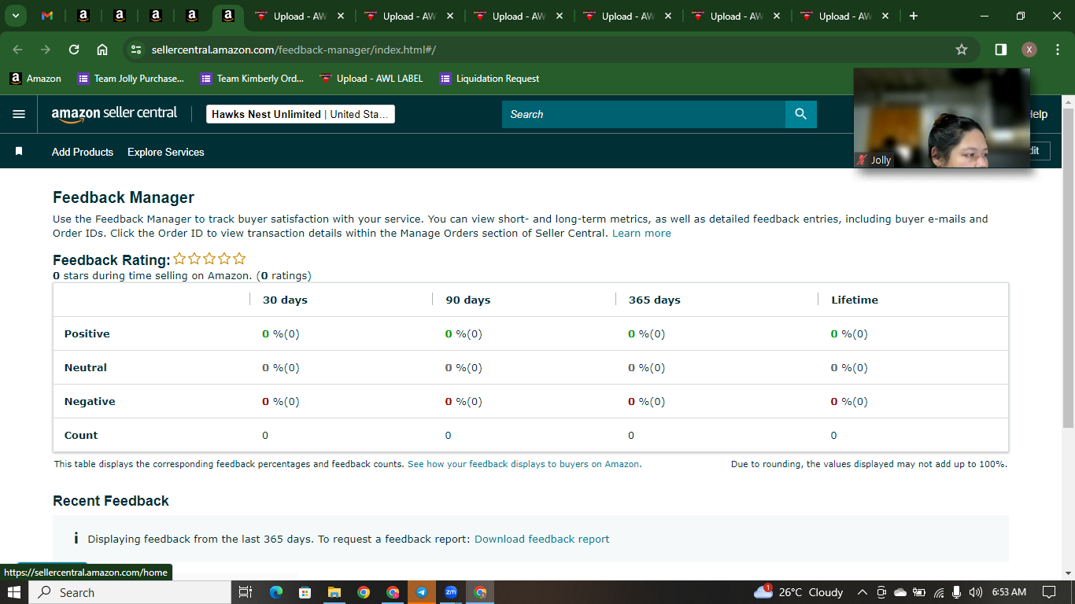Image resolution: width=1075 pixels, height=604 pixels.
Task: Open the Liquidation Request bookmark
Action: 489,78
